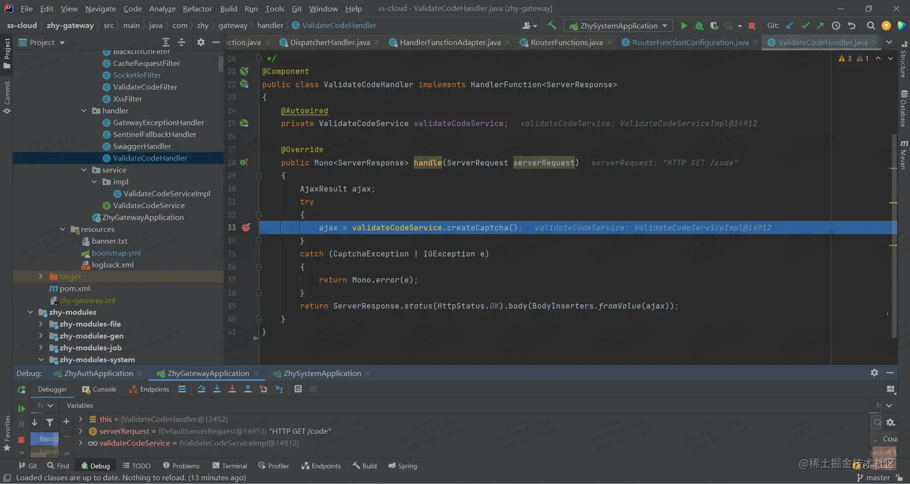The width and height of the screenshot is (910, 484).
Task: Click Update Project blue arrow icon
Action: 790,26
